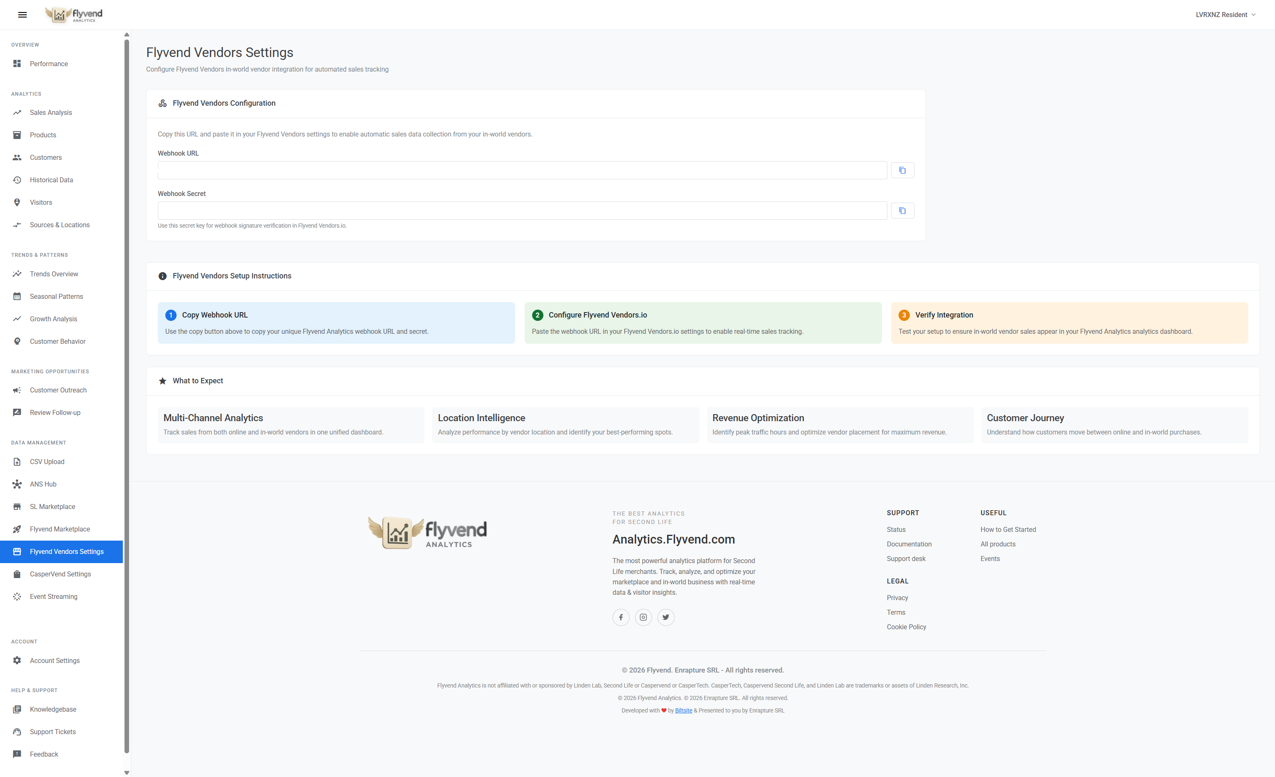
Task: Open Sources & Locations
Action: point(60,224)
